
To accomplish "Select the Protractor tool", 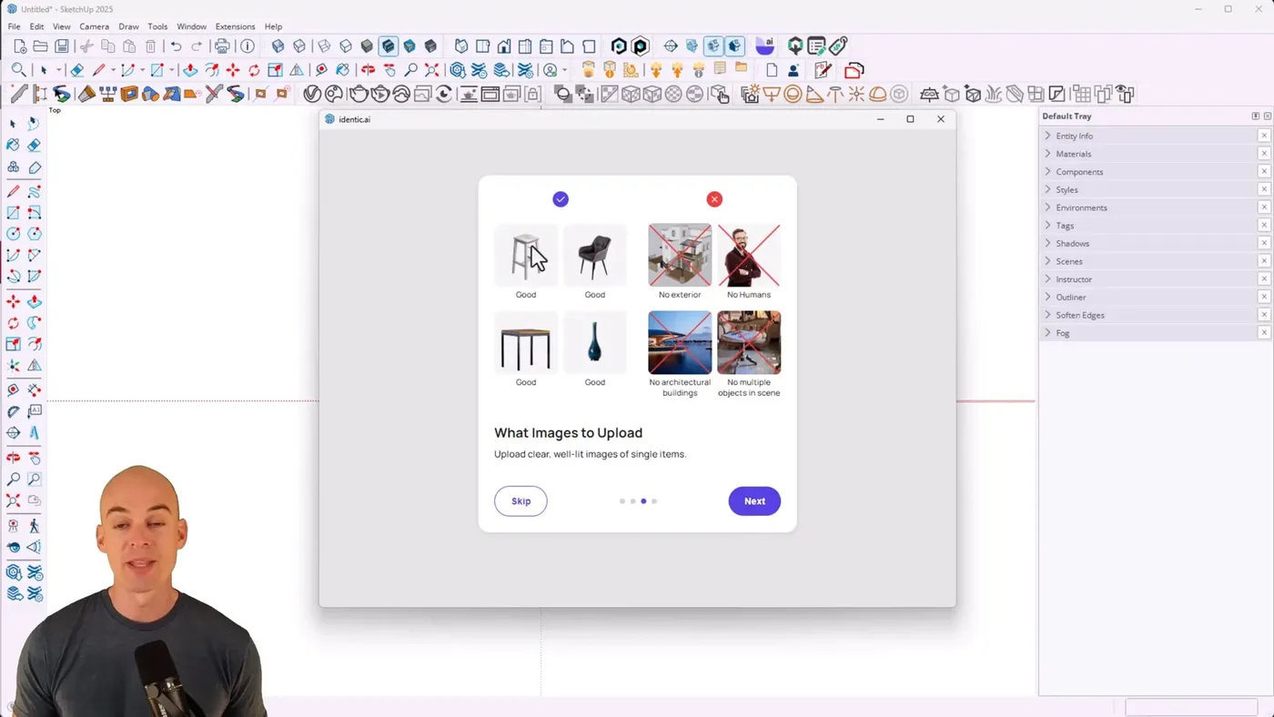I will pyautogui.click(x=14, y=412).
